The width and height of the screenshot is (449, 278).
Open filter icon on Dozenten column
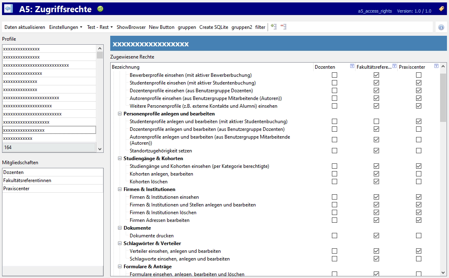(x=352, y=66)
